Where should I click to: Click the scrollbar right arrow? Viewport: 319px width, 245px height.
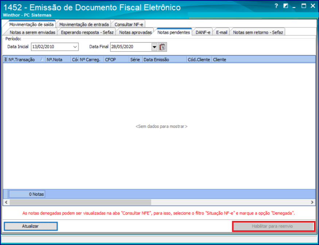[x=312, y=202]
